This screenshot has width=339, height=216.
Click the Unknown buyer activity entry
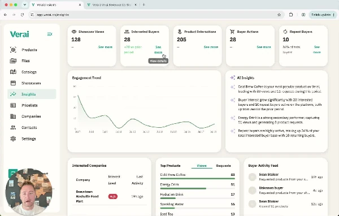pos(285,190)
